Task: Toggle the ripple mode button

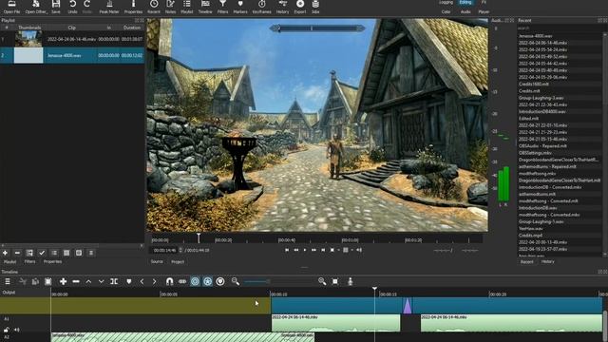Action: tap(195, 281)
